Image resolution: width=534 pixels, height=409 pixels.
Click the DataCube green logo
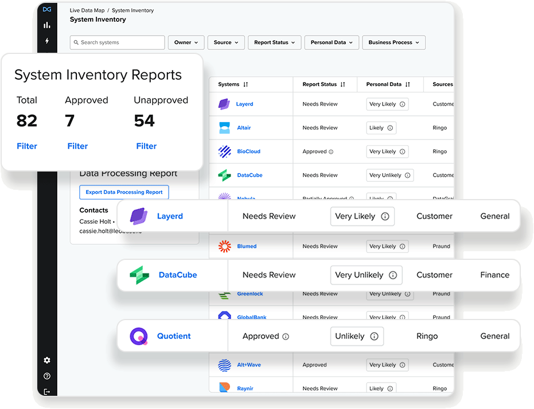pyautogui.click(x=139, y=275)
